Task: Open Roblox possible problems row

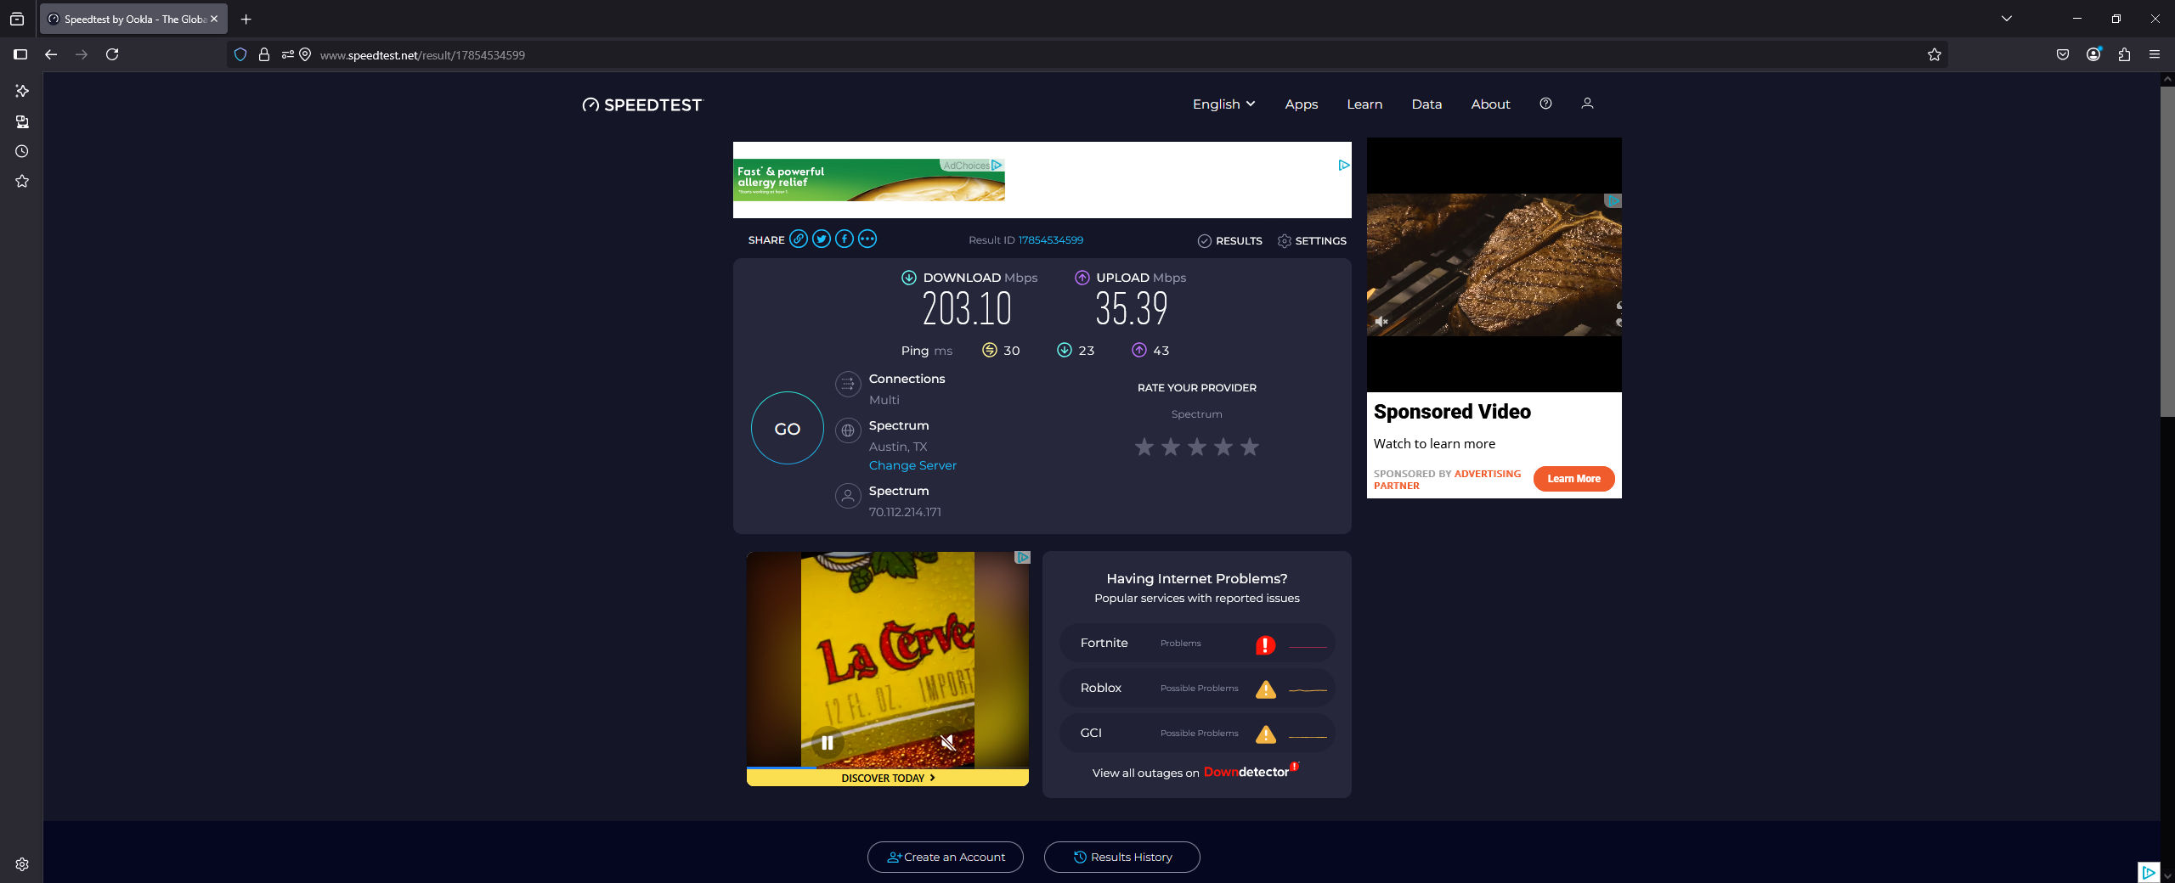Action: click(x=1197, y=688)
